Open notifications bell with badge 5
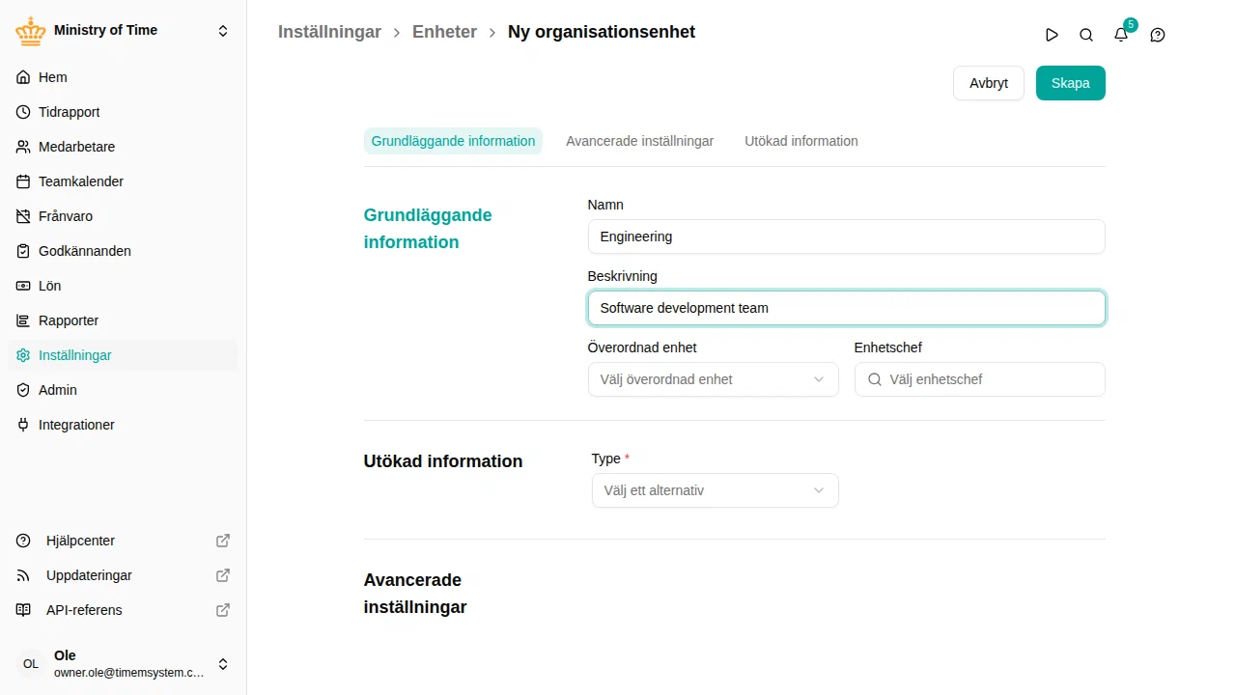This screenshot has height=695, width=1236. (1121, 35)
